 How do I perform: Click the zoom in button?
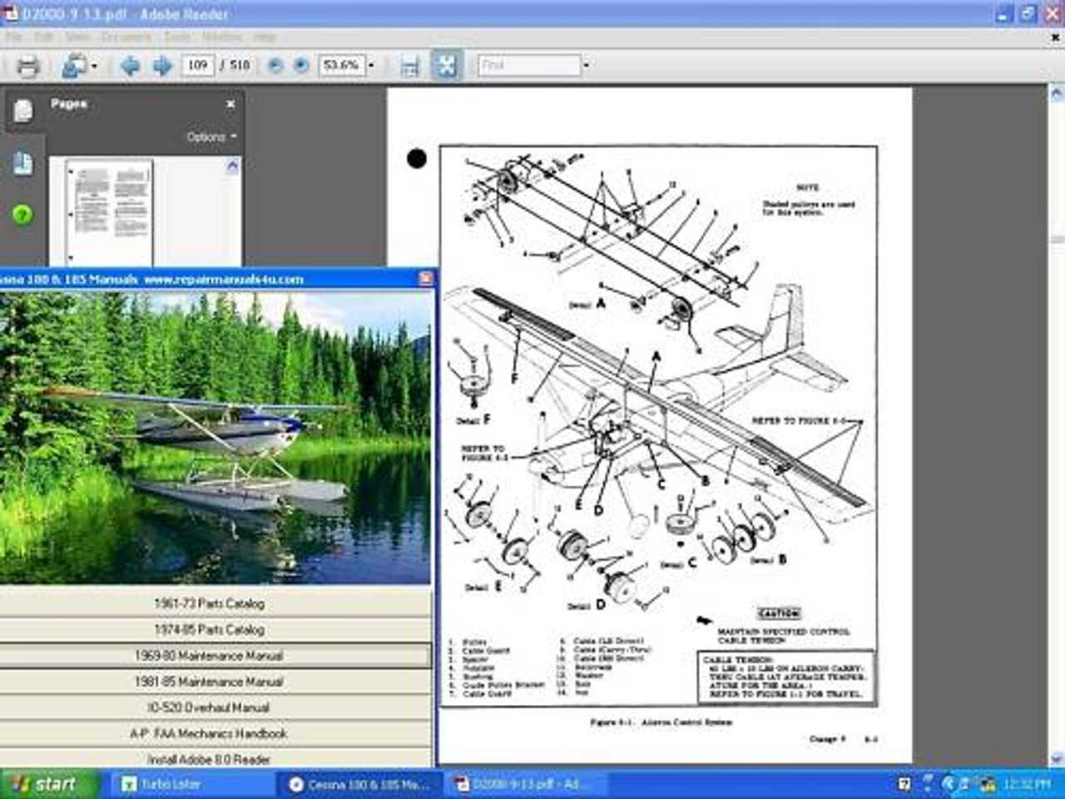[x=301, y=65]
